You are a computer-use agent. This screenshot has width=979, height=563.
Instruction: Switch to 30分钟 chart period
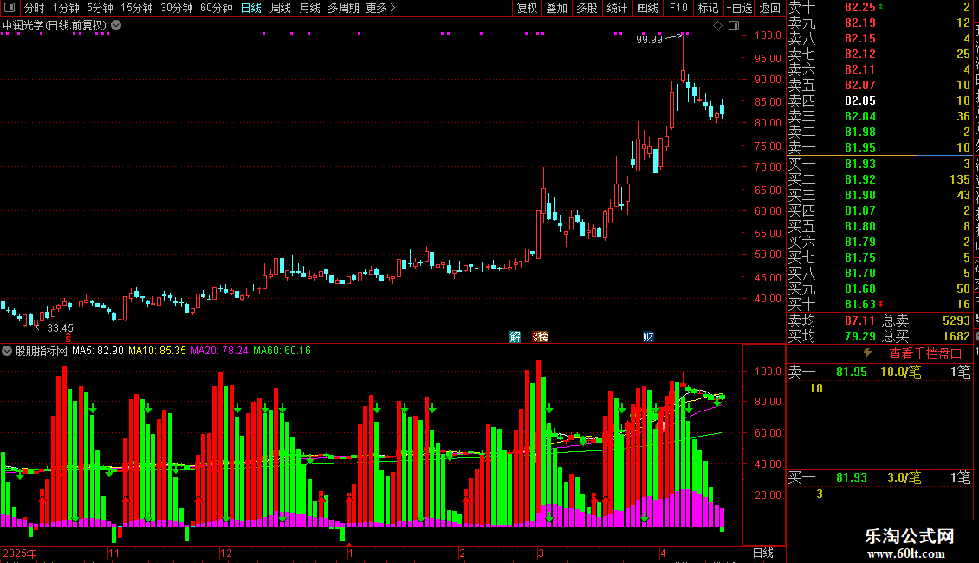[176, 8]
